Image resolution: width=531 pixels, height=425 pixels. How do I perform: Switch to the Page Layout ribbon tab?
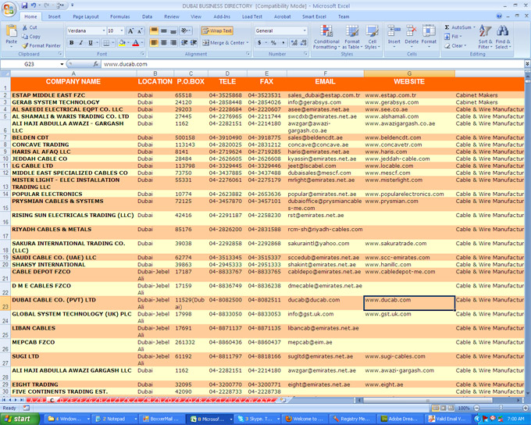(86, 16)
